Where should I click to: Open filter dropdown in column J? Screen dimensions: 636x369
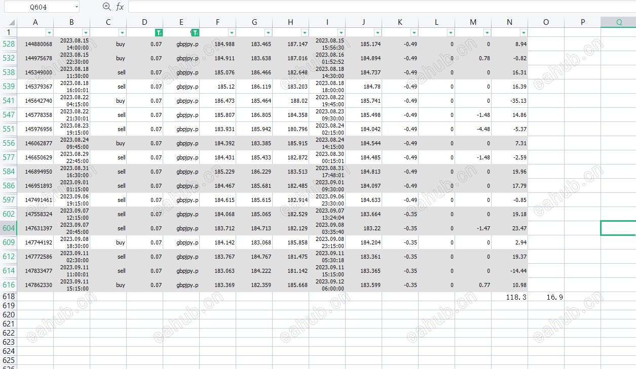coord(378,32)
